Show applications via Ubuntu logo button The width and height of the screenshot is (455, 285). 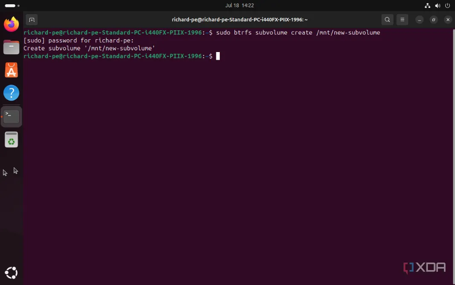[12, 273]
